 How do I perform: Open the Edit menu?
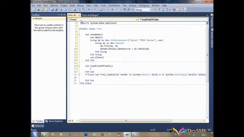click(39, 5)
